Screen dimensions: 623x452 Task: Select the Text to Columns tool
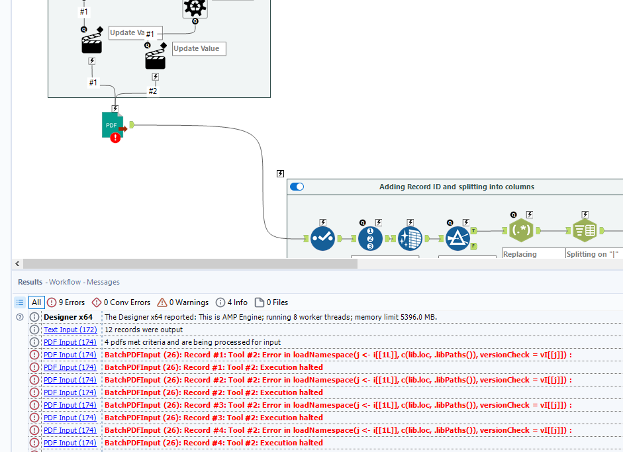[x=585, y=232]
